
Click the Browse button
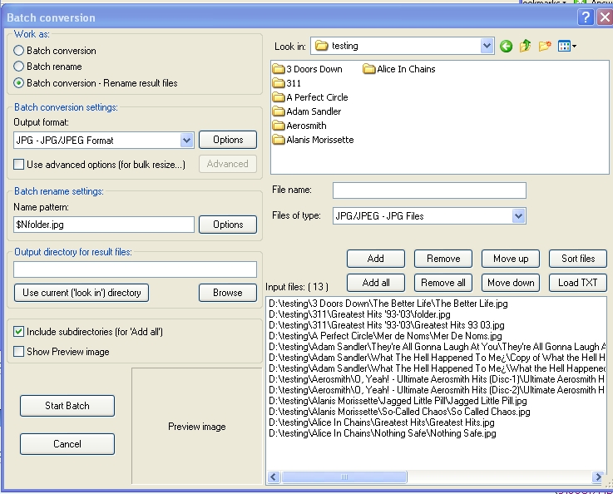pyautogui.click(x=228, y=293)
